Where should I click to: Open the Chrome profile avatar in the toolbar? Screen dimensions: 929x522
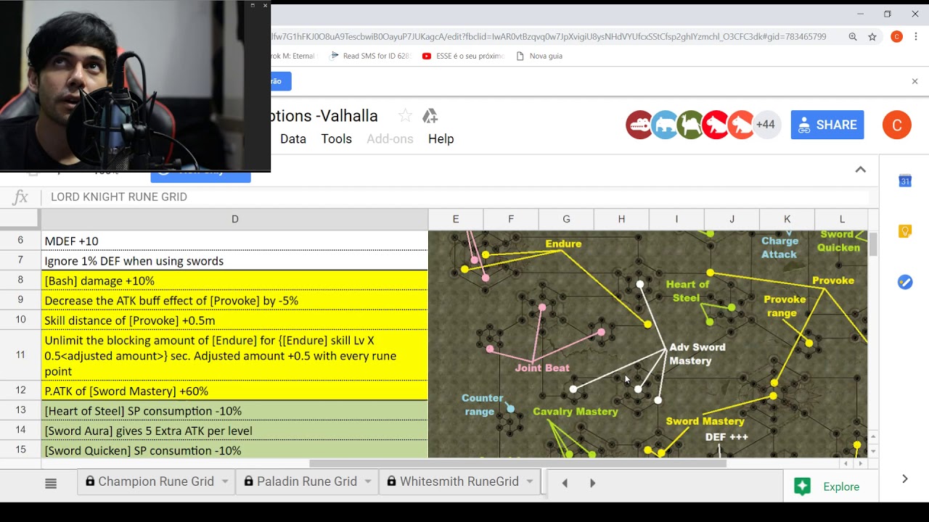tap(896, 37)
